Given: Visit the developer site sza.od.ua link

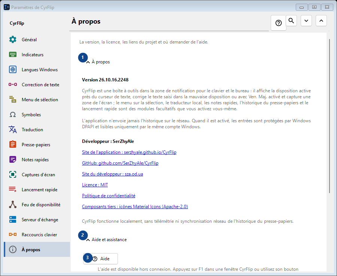Looking at the screenshot, I should 112,174.
